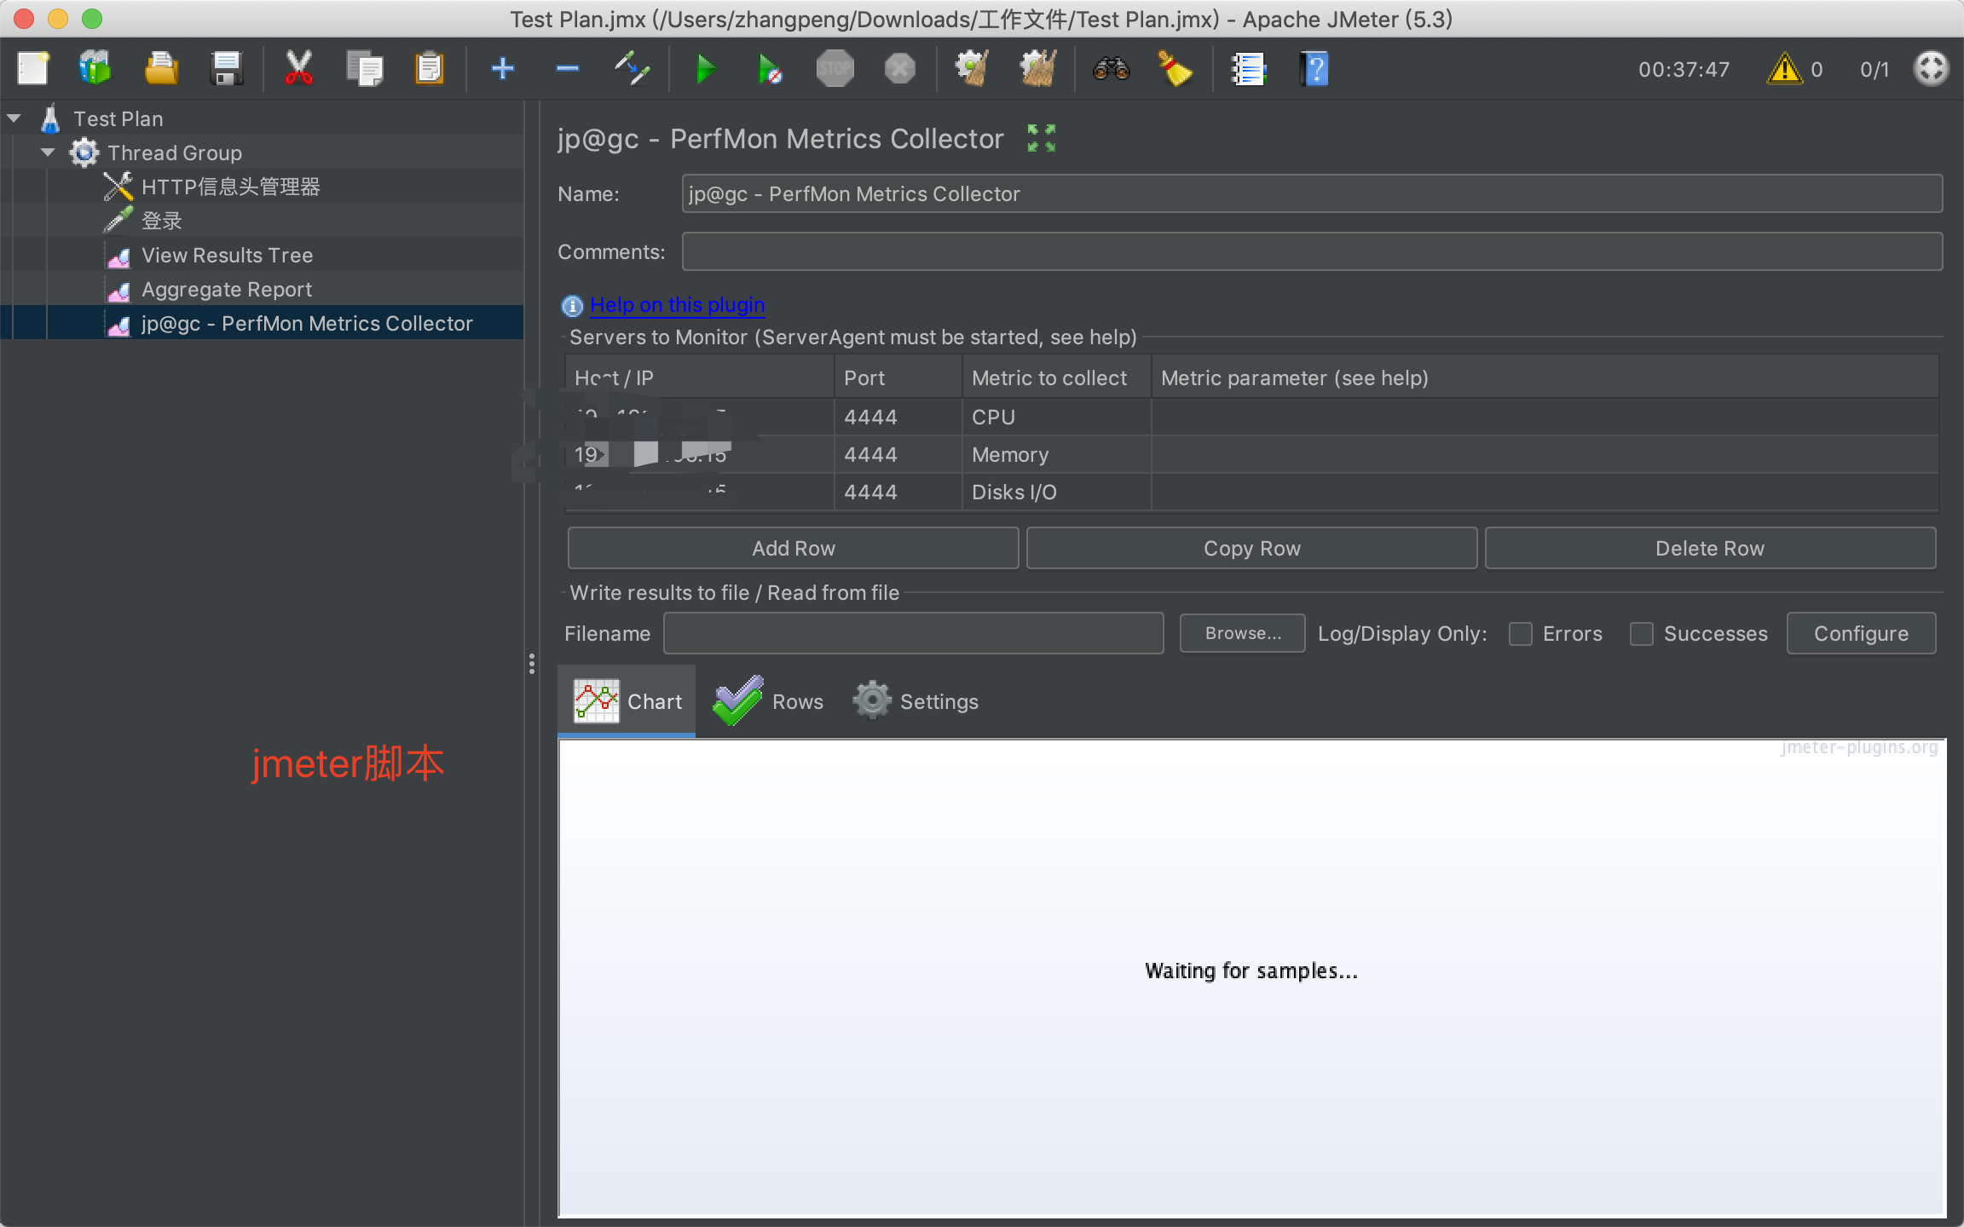
Task: Open Search with binoculars icon
Action: click(1112, 69)
